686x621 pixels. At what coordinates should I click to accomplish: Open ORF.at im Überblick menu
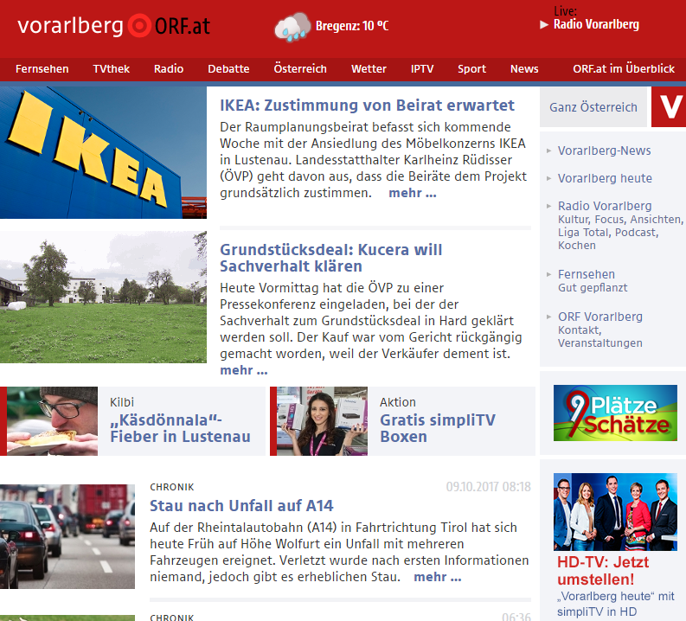(624, 69)
